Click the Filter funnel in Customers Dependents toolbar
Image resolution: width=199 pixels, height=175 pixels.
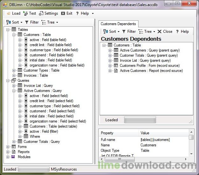pyautogui.click(x=124, y=31)
